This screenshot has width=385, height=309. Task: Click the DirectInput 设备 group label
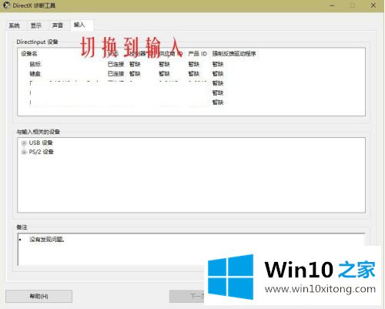[x=37, y=42]
